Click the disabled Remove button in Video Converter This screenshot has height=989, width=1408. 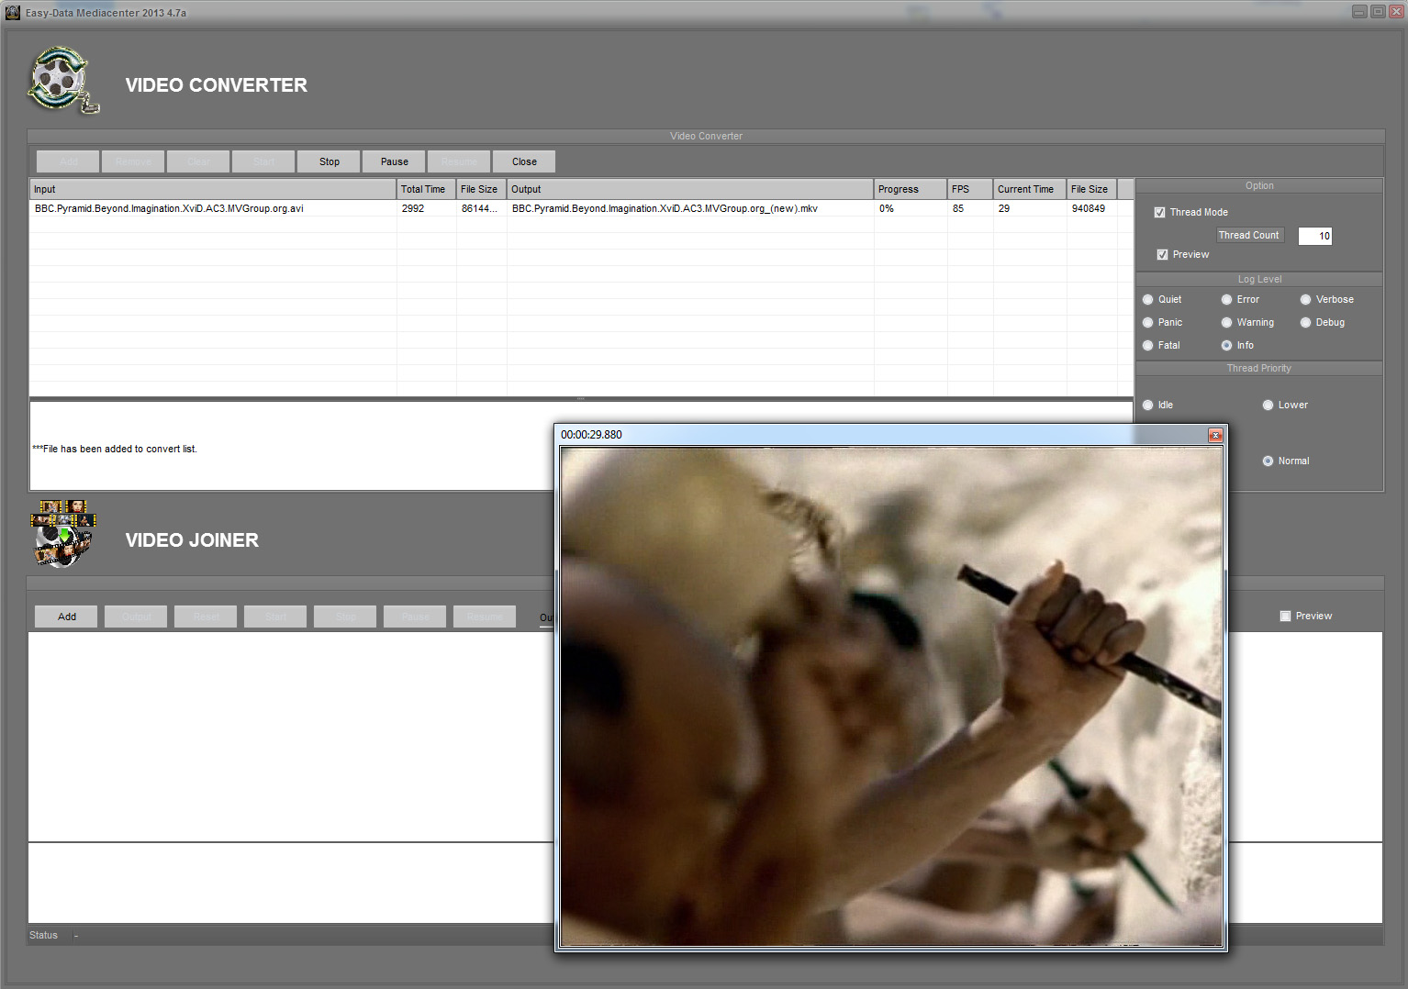click(x=133, y=161)
